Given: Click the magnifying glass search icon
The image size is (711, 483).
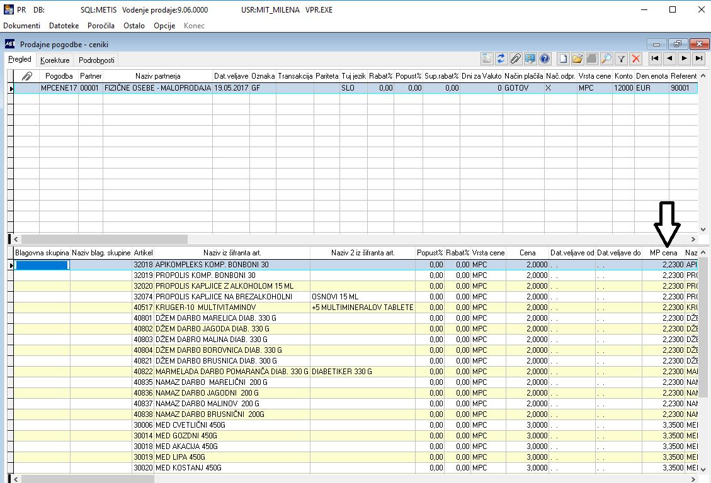Looking at the screenshot, I should coord(606,58).
